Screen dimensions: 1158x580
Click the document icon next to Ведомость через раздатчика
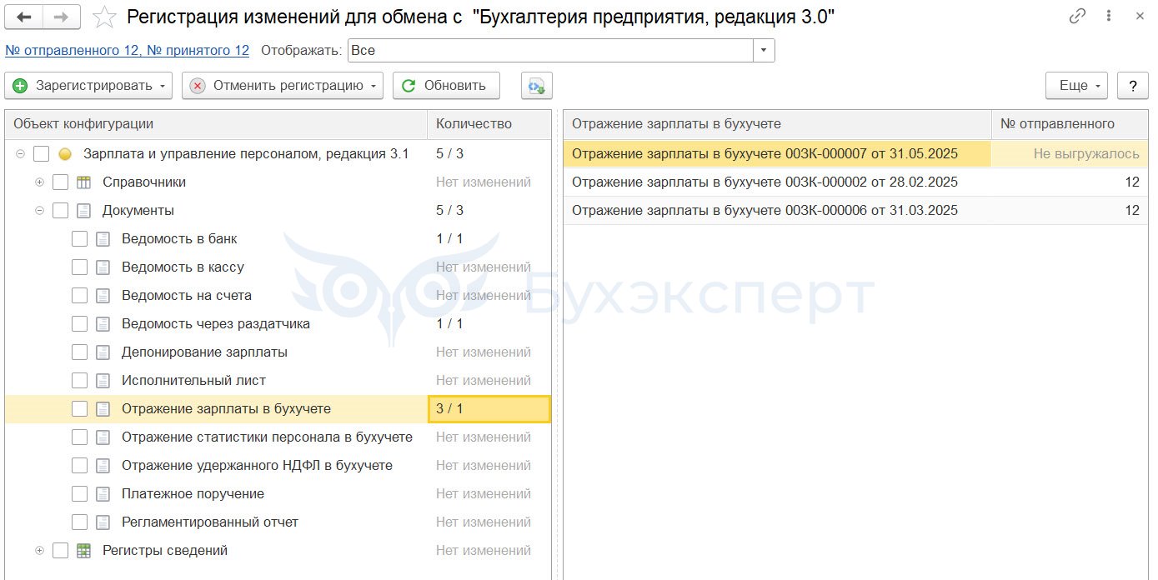point(103,324)
